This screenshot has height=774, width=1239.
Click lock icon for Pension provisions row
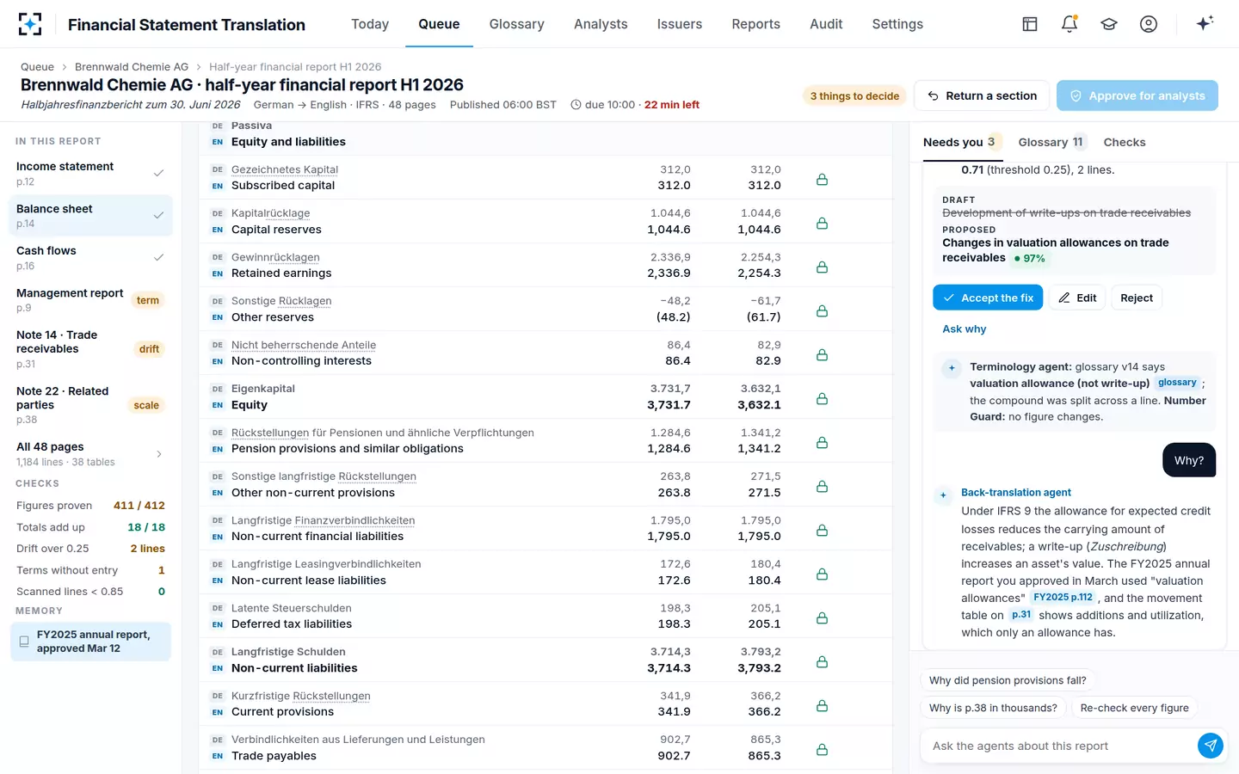pyautogui.click(x=822, y=442)
